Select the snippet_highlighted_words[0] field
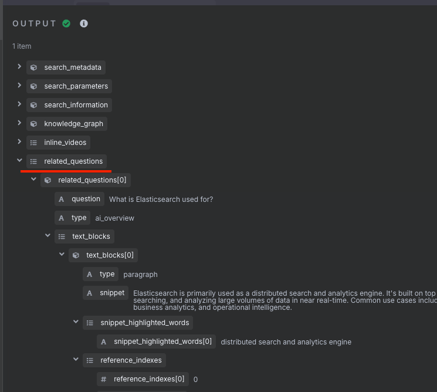Image resolution: width=437 pixels, height=392 pixels. [x=157, y=342]
